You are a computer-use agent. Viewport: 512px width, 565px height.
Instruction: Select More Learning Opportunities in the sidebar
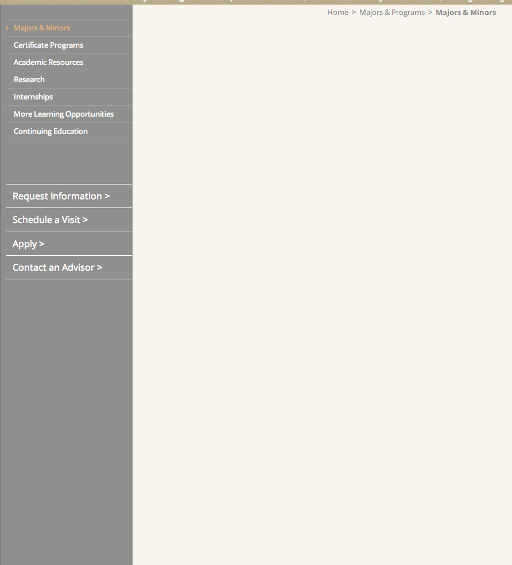64,114
